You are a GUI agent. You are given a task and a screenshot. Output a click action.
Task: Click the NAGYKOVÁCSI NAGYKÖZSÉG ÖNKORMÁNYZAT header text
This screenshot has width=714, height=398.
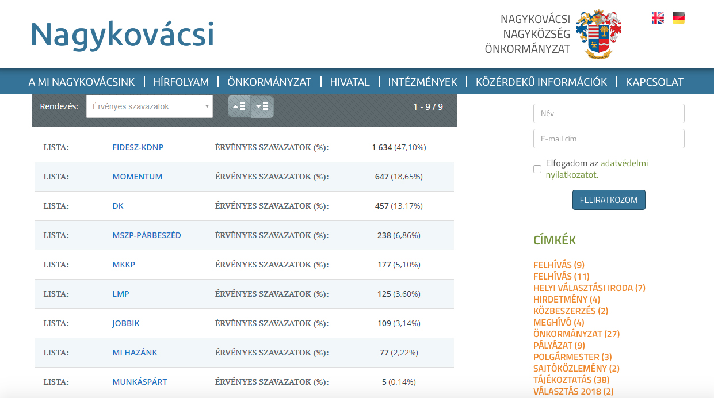tap(528, 35)
